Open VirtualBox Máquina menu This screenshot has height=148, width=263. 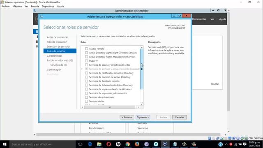[17, 6]
